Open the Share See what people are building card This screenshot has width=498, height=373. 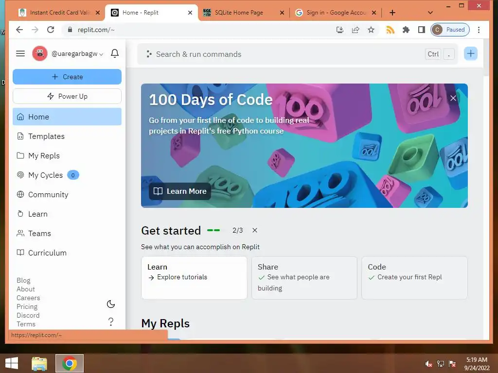tap(304, 278)
